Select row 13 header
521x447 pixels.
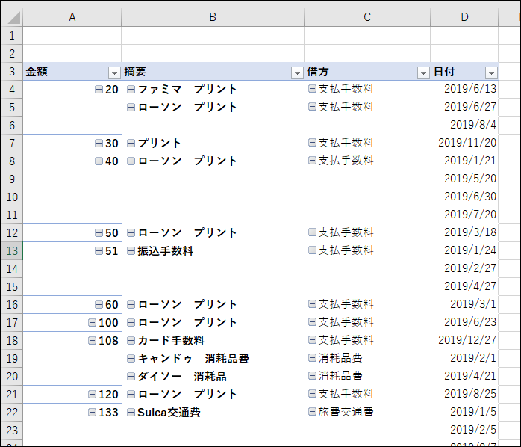(x=11, y=251)
